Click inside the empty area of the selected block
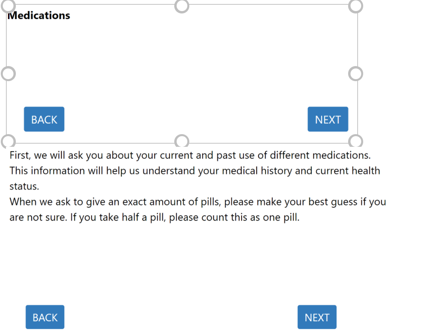This screenshot has height=334, width=421. [x=182, y=59]
